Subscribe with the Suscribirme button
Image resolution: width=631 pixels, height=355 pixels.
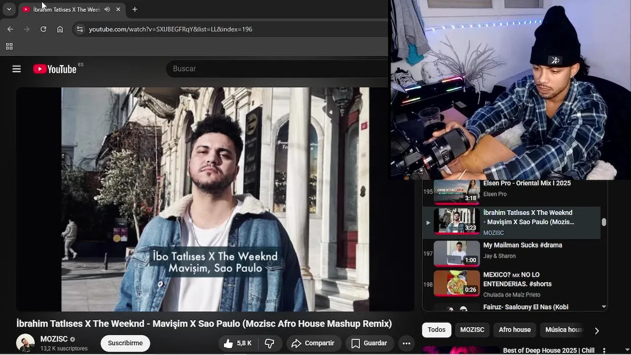click(x=125, y=343)
